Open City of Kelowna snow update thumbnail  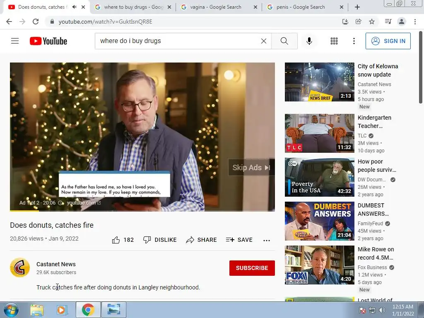(319, 82)
